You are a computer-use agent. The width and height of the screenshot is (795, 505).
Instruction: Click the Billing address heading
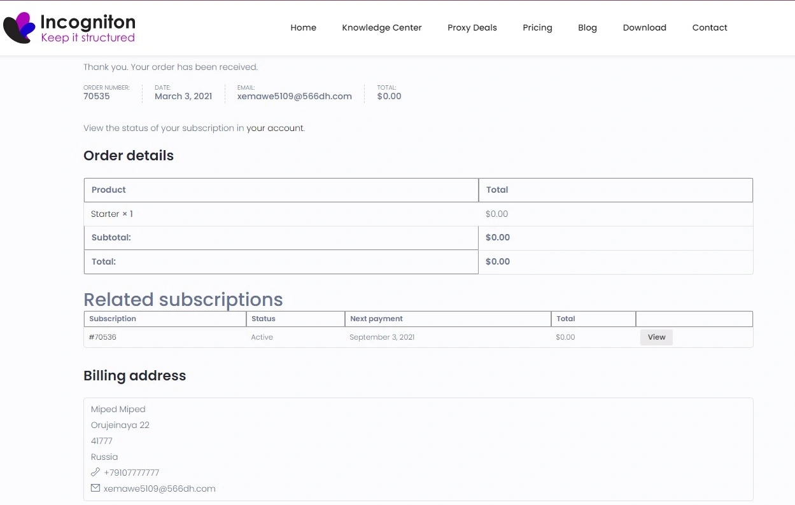135,376
